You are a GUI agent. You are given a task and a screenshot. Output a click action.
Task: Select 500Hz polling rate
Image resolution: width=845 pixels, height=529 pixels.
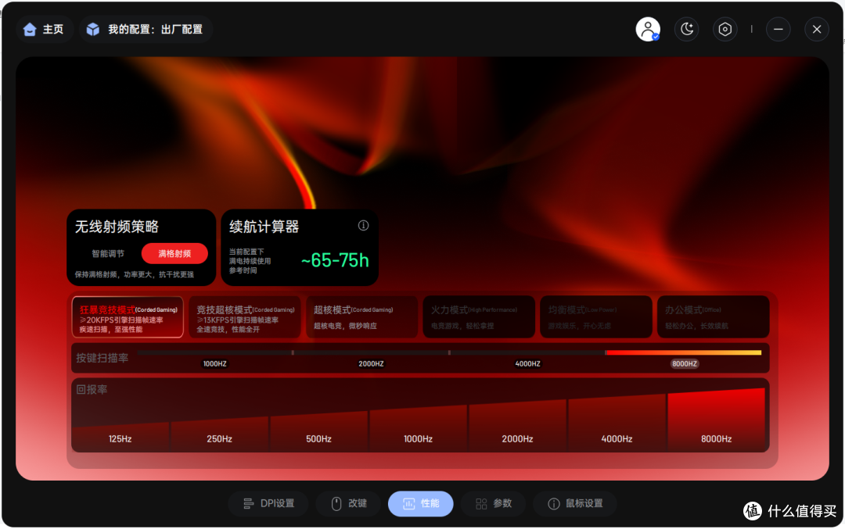tap(318, 431)
